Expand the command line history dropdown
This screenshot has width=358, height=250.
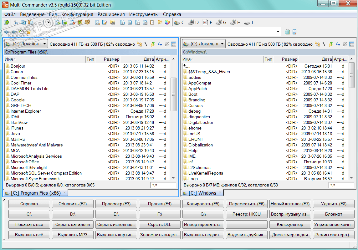[x=278, y=32]
